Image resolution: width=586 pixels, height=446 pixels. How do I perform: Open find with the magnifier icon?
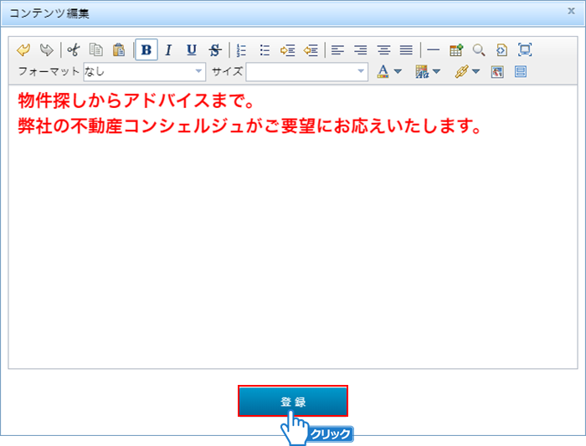coord(479,50)
